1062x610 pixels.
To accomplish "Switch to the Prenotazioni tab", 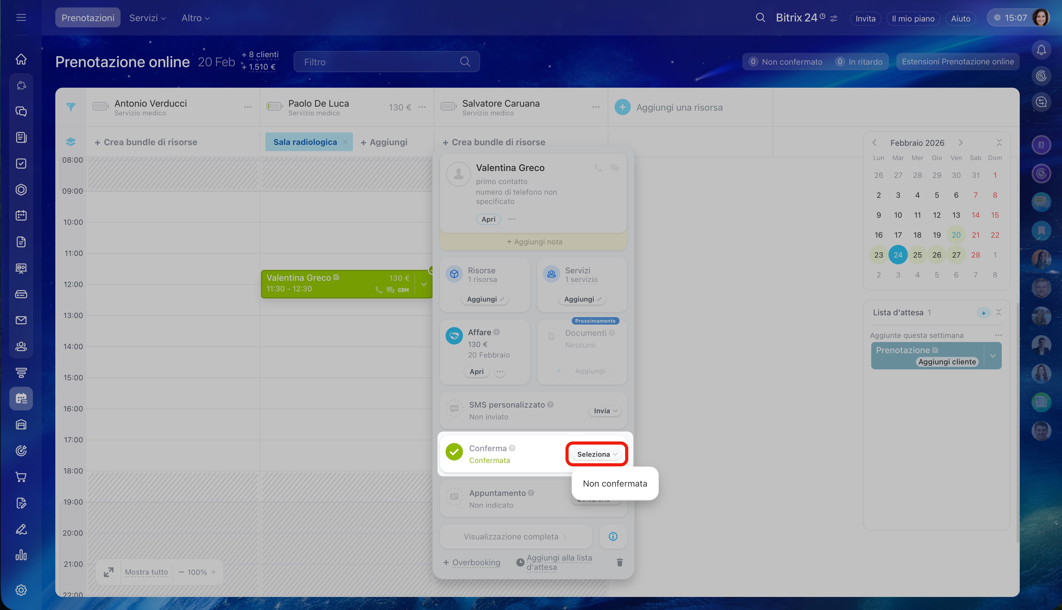I will [88, 18].
